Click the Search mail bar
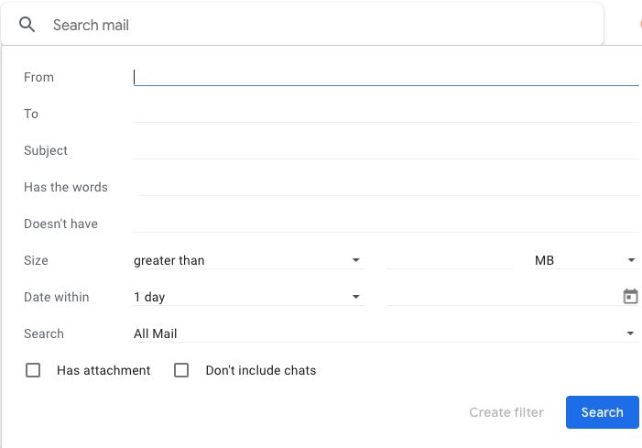This screenshot has width=642, height=448. coord(321,25)
